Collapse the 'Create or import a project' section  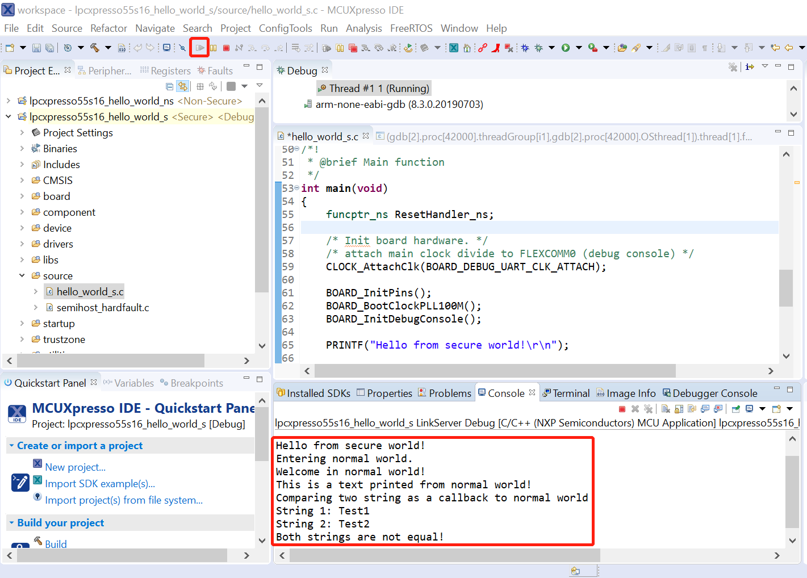point(11,446)
